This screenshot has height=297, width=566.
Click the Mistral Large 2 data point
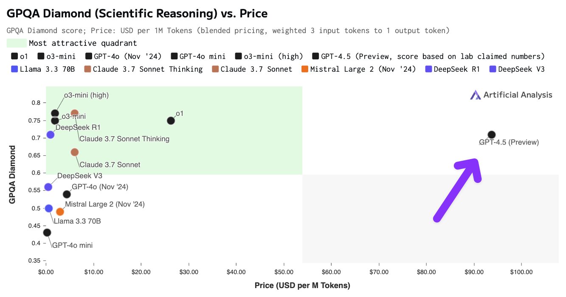(60, 212)
